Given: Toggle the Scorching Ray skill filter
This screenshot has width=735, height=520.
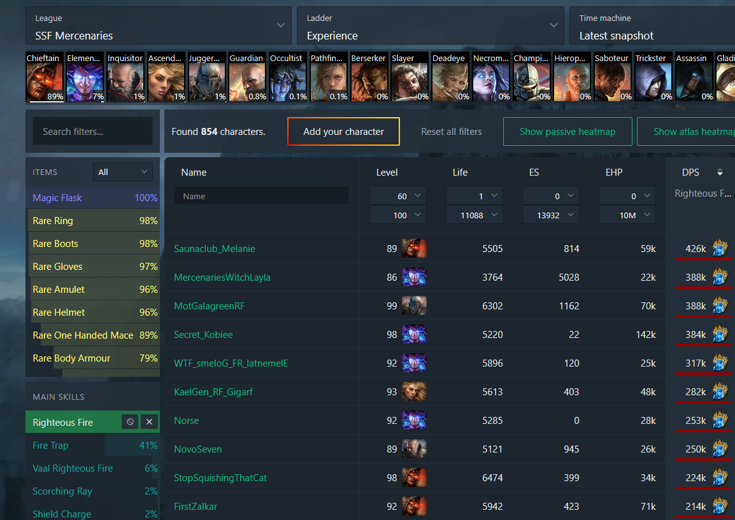Looking at the screenshot, I should tap(93, 491).
